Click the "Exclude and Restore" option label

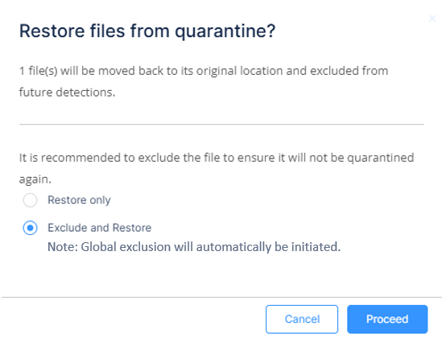(100, 228)
